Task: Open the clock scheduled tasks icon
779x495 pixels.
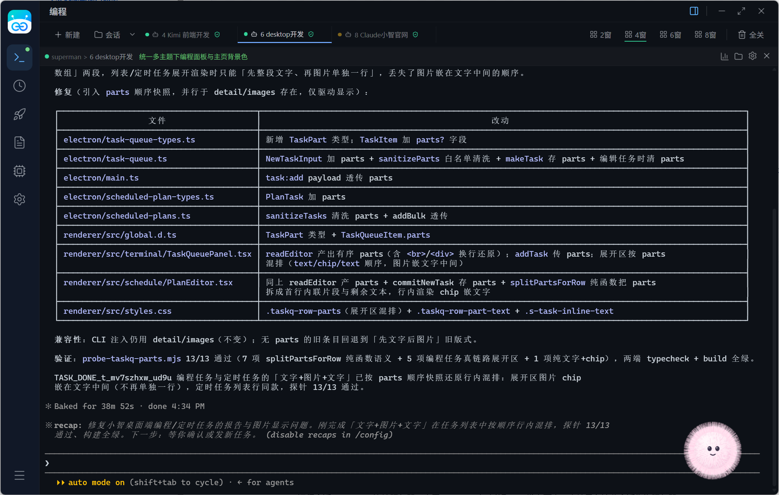Action: click(19, 86)
